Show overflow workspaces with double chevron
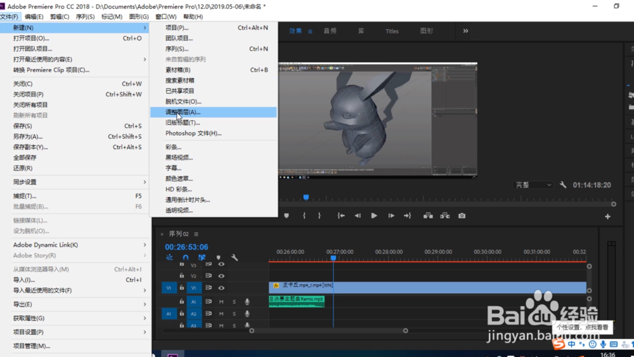 465,31
